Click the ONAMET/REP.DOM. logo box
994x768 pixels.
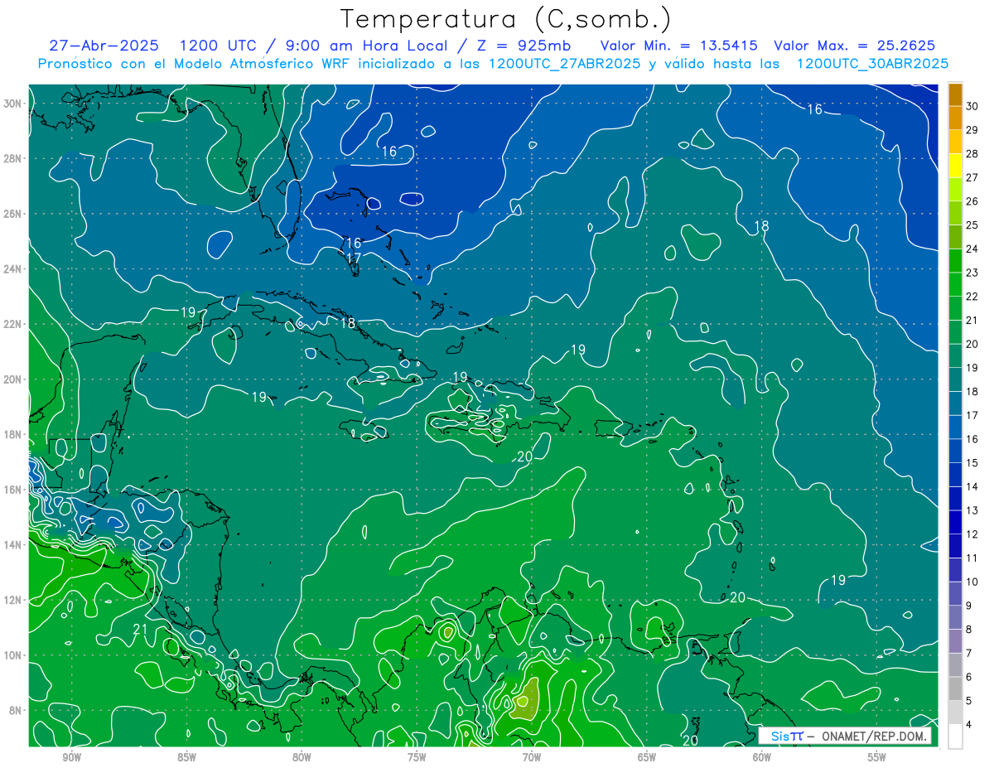(x=845, y=736)
